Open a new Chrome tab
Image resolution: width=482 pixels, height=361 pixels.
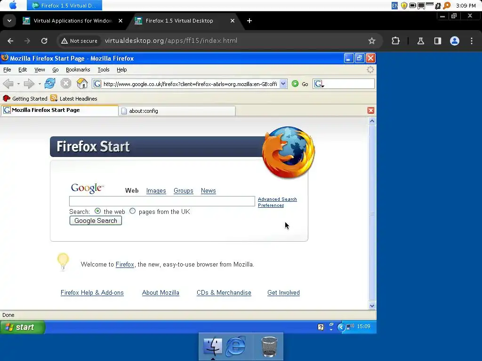click(249, 21)
